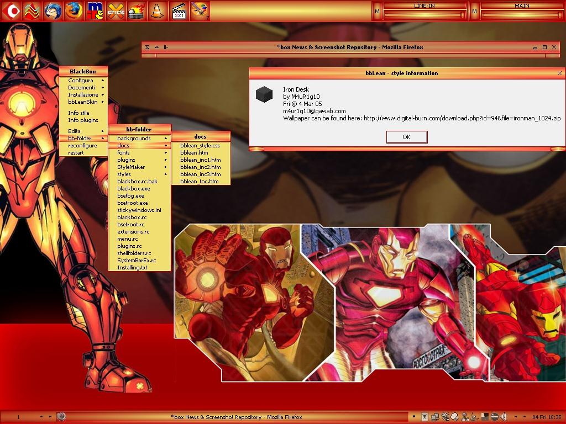Launch the red diamond icon in the top bar
This screenshot has height=424, width=566.
tap(12, 11)
